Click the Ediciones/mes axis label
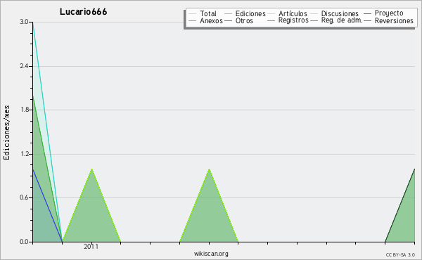The height and width of the screenshot is (260, 422). click(6, 133)
